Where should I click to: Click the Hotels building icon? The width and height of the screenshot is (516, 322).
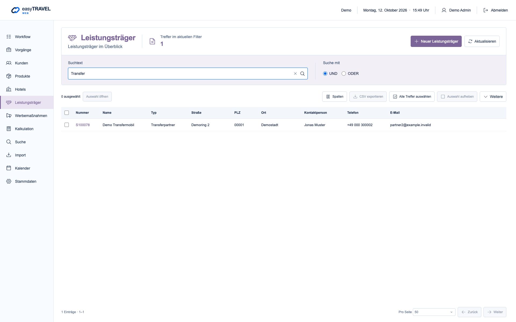9,89
